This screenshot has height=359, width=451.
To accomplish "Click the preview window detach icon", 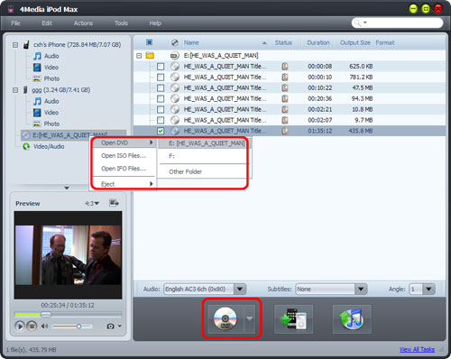I will [x=114, y=203].
